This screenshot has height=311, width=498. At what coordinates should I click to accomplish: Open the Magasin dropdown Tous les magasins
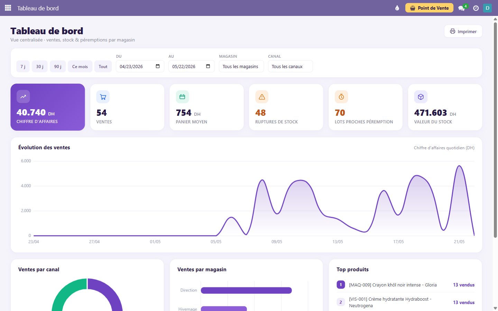point(241,66)
